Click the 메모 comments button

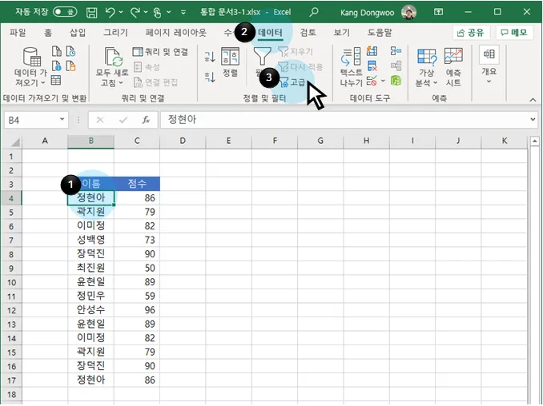[x=515, y=33]
